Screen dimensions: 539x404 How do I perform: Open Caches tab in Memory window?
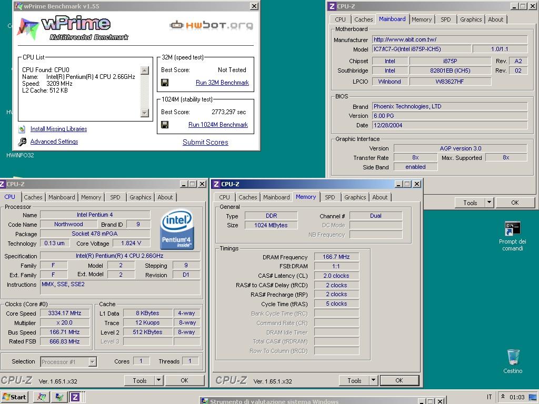(247, 197)
